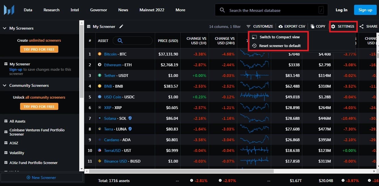This screenshot has width=379, height=186.
Task: Click the Binance USD coin icon
Action: pos(100,161)
